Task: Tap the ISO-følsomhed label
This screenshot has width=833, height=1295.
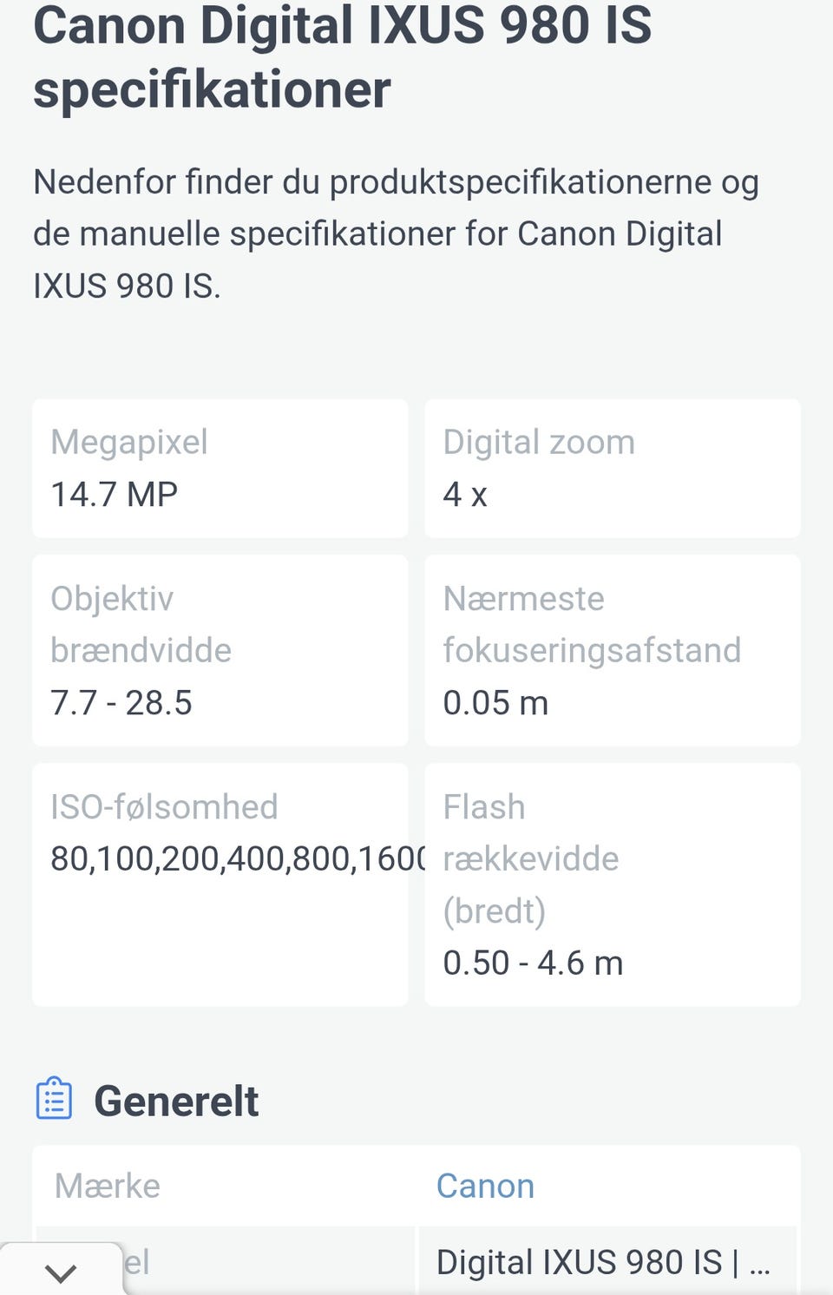Action: point(164,806)
